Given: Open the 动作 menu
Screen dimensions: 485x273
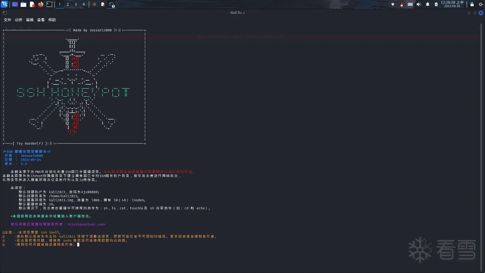Looking at the screenshot, I should 19,20.
